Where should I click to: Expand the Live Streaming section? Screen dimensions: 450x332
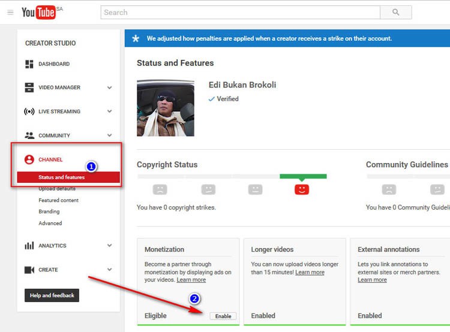(109, 111)
